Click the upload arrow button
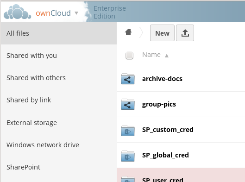The image size is (245, 182). [x=185, y=33]
